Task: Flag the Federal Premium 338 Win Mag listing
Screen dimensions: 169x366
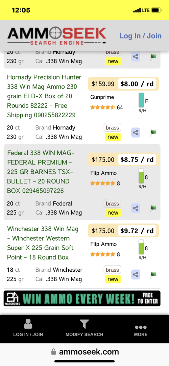Action: pos(153,208)
